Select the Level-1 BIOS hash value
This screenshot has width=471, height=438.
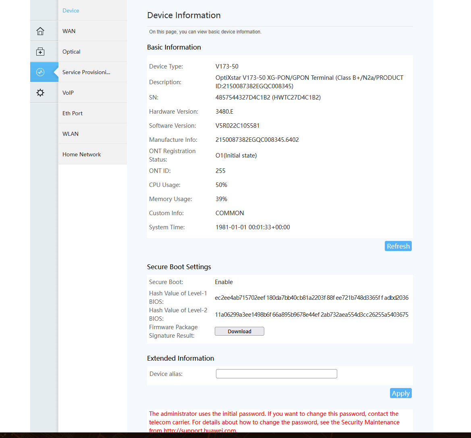click(311, 298)
